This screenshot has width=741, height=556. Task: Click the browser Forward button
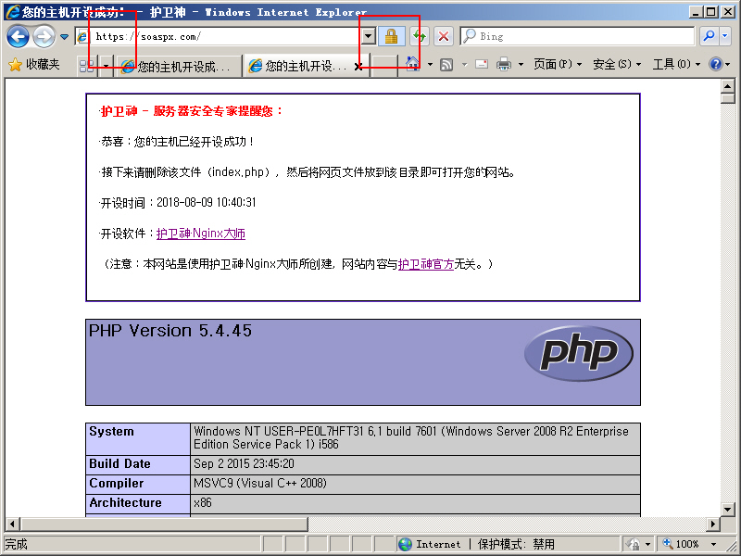tap(44, 36)
